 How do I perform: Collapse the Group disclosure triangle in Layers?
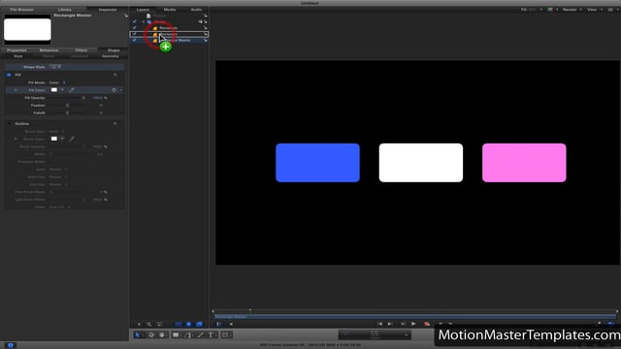pos(144,21)
